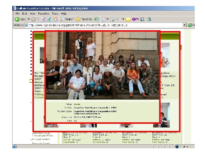
Task: Click the Internet zone globe icon
Action: (x=177, y=146)
